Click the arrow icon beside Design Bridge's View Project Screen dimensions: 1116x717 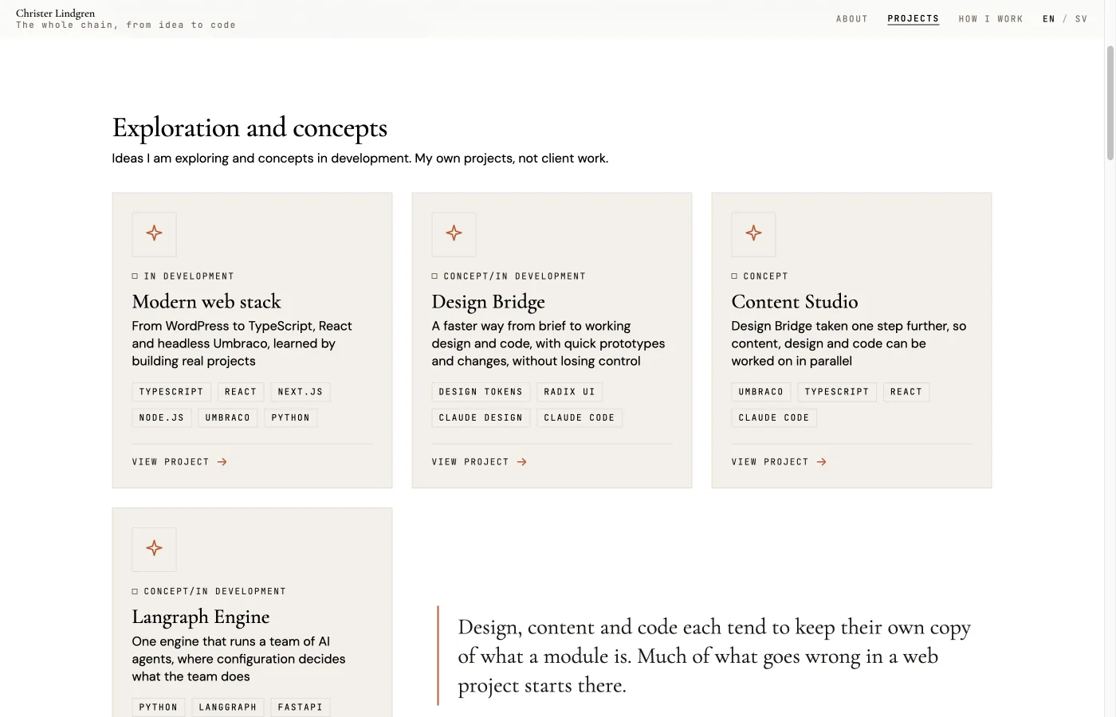[522, 462]
